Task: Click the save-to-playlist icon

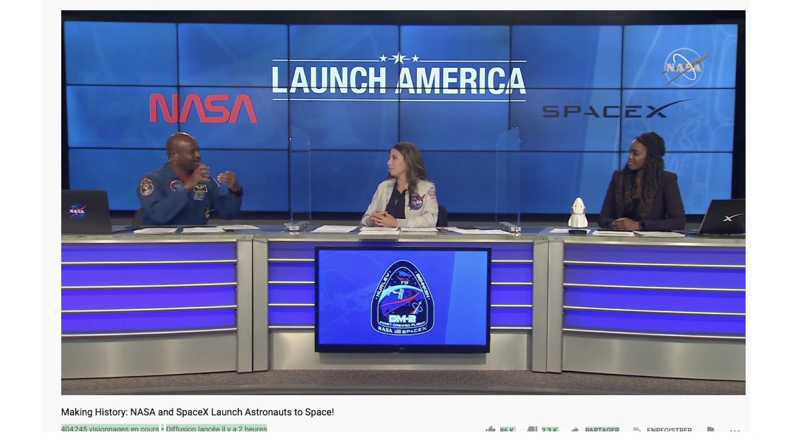Action: pyautogui.click(x=636, y=429)
